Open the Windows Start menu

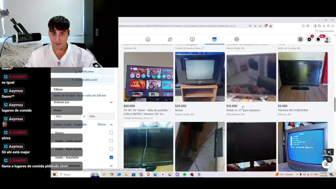click(54, 175)
